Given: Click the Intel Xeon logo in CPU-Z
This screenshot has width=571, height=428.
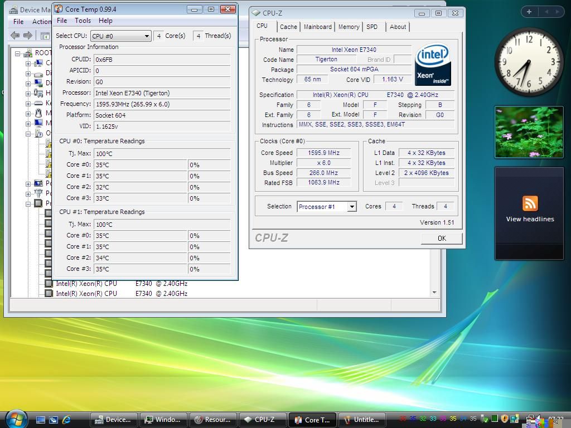Looking at the screenshot, I should click(x=433, y=65).
